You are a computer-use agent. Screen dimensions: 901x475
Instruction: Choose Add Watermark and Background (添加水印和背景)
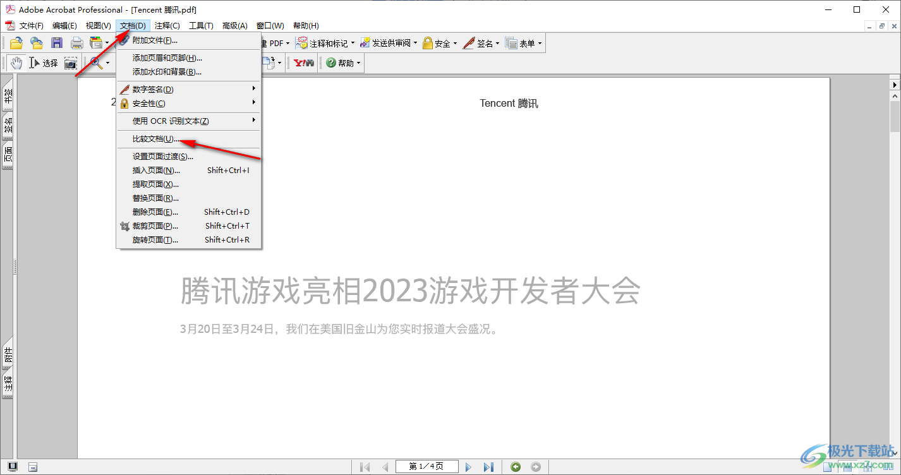click(x=189, y=72)
